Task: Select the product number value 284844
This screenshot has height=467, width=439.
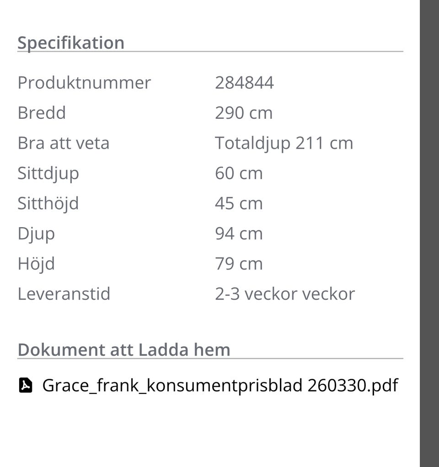Action: [244, 83]
